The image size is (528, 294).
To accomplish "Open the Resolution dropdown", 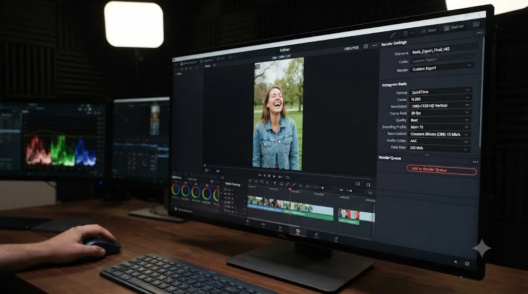I will [439, 106].
